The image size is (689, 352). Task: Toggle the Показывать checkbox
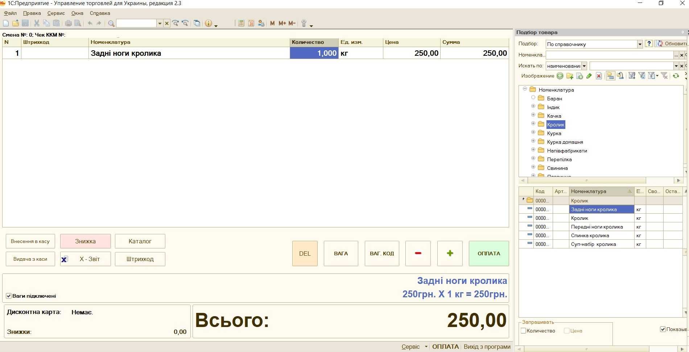(663, 329)
